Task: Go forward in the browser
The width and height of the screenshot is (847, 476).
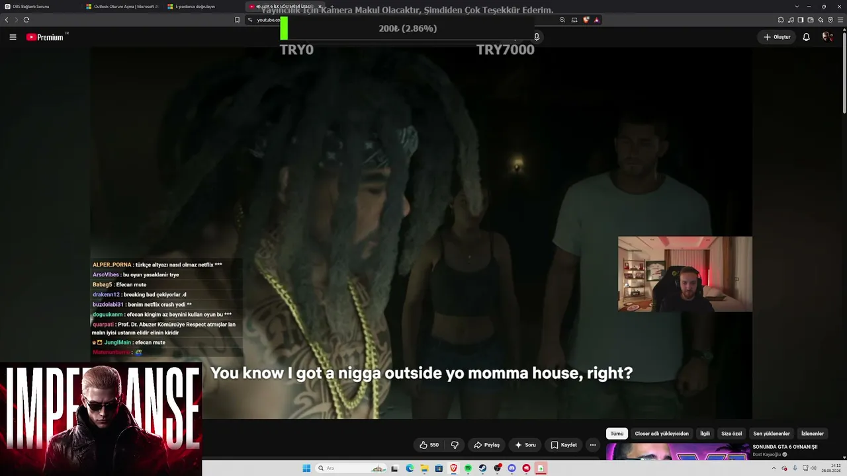Action: coord(16,20)
